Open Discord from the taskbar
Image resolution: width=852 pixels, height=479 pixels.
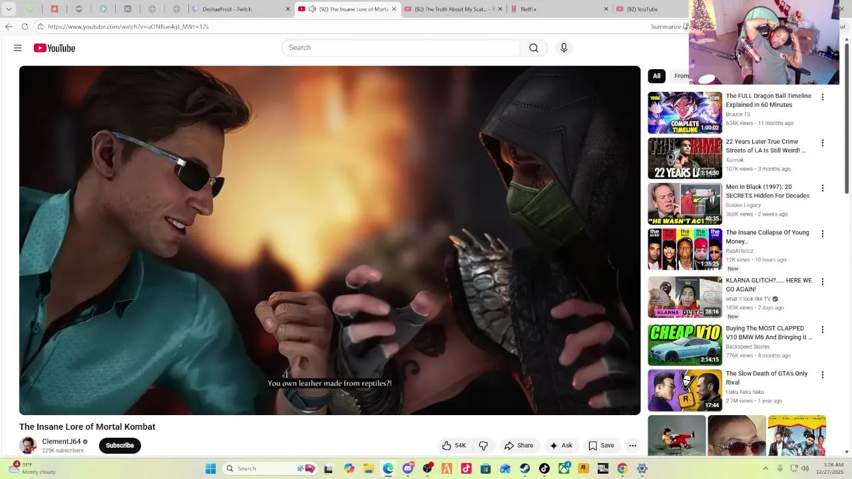click(408, 468)
